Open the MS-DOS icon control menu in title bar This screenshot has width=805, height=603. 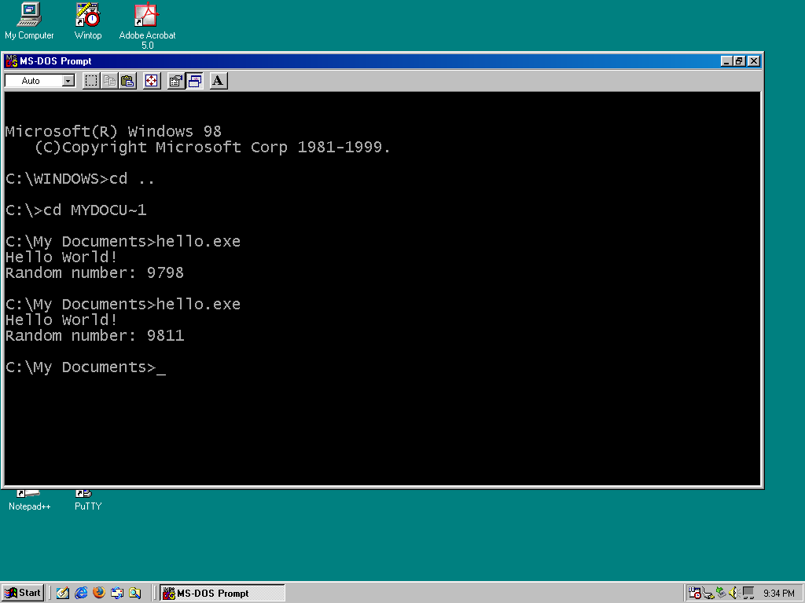(x=11, y=61)
